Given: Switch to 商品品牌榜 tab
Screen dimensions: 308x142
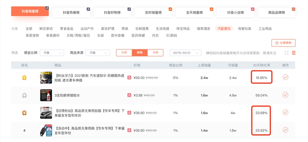Looking at the screenshot, I should [x=276, y=13].
